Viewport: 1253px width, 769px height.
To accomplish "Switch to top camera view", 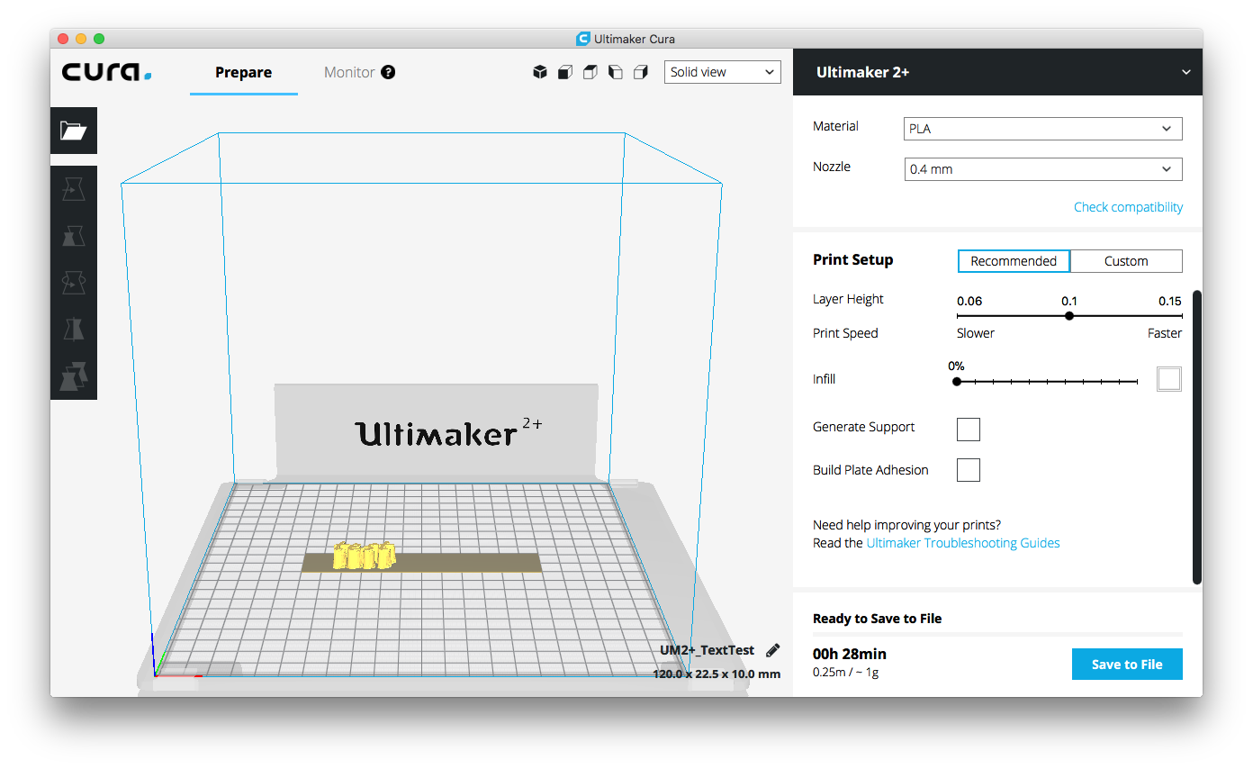I will tap(590, 72).
